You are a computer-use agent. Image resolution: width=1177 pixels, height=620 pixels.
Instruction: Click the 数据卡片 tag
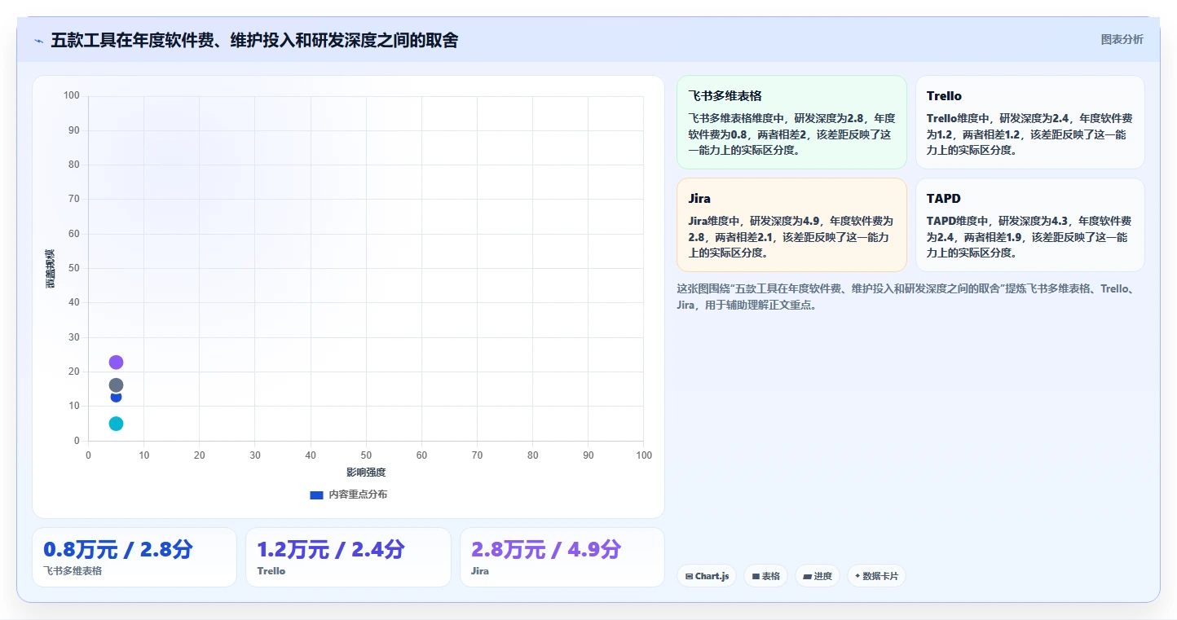[x=876, y=576]
